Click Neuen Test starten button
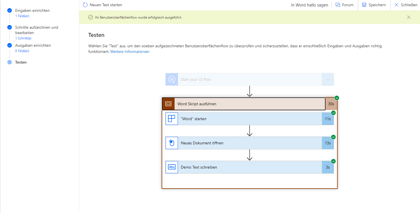The width and height of the screenshot is (420, 213). tap(103, 5)
